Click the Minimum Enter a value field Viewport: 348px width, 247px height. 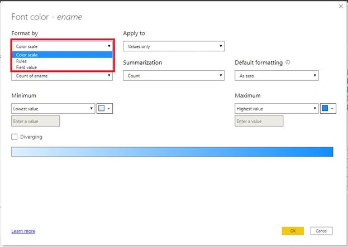36,121
